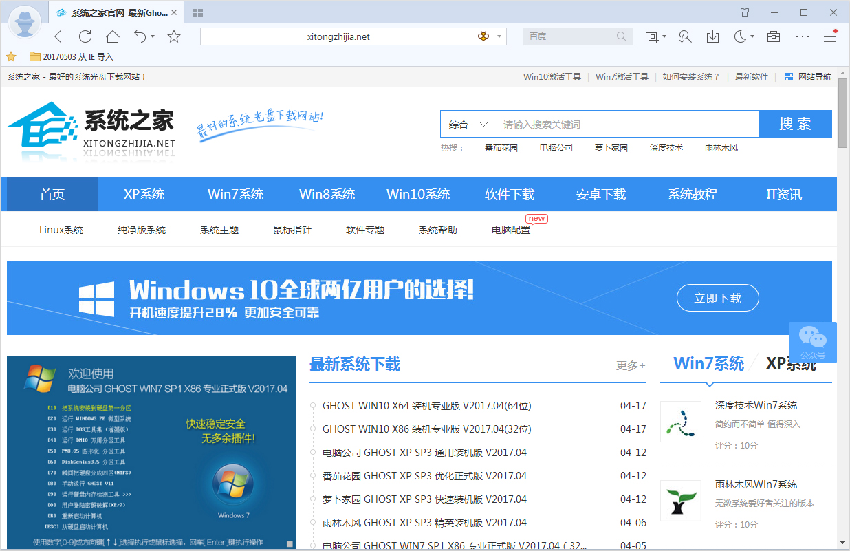Click the skin shirt icon in title bar
The height and width of the screenshot is (551, 850).
[745, 12]
